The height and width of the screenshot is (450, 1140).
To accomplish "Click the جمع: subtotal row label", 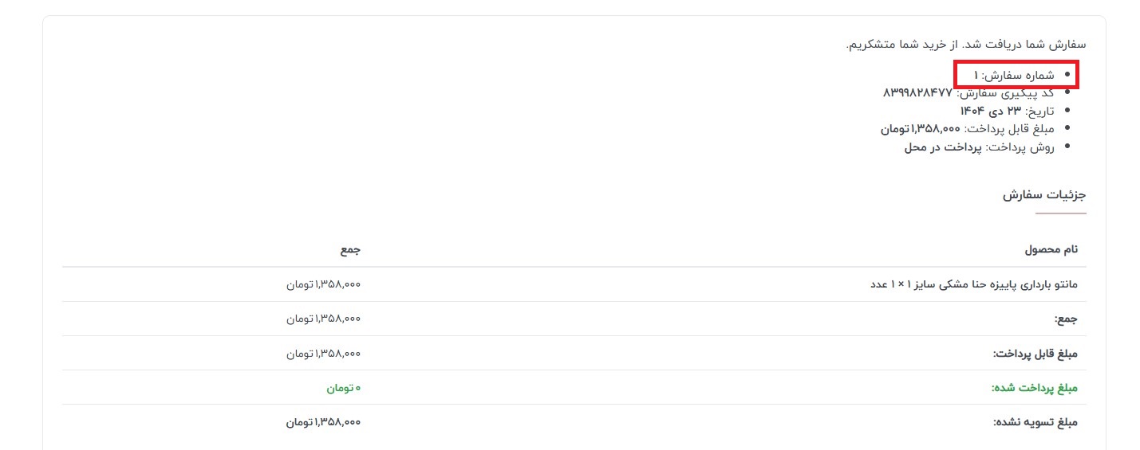I will pyautogui.click(x=1066, y=319).
